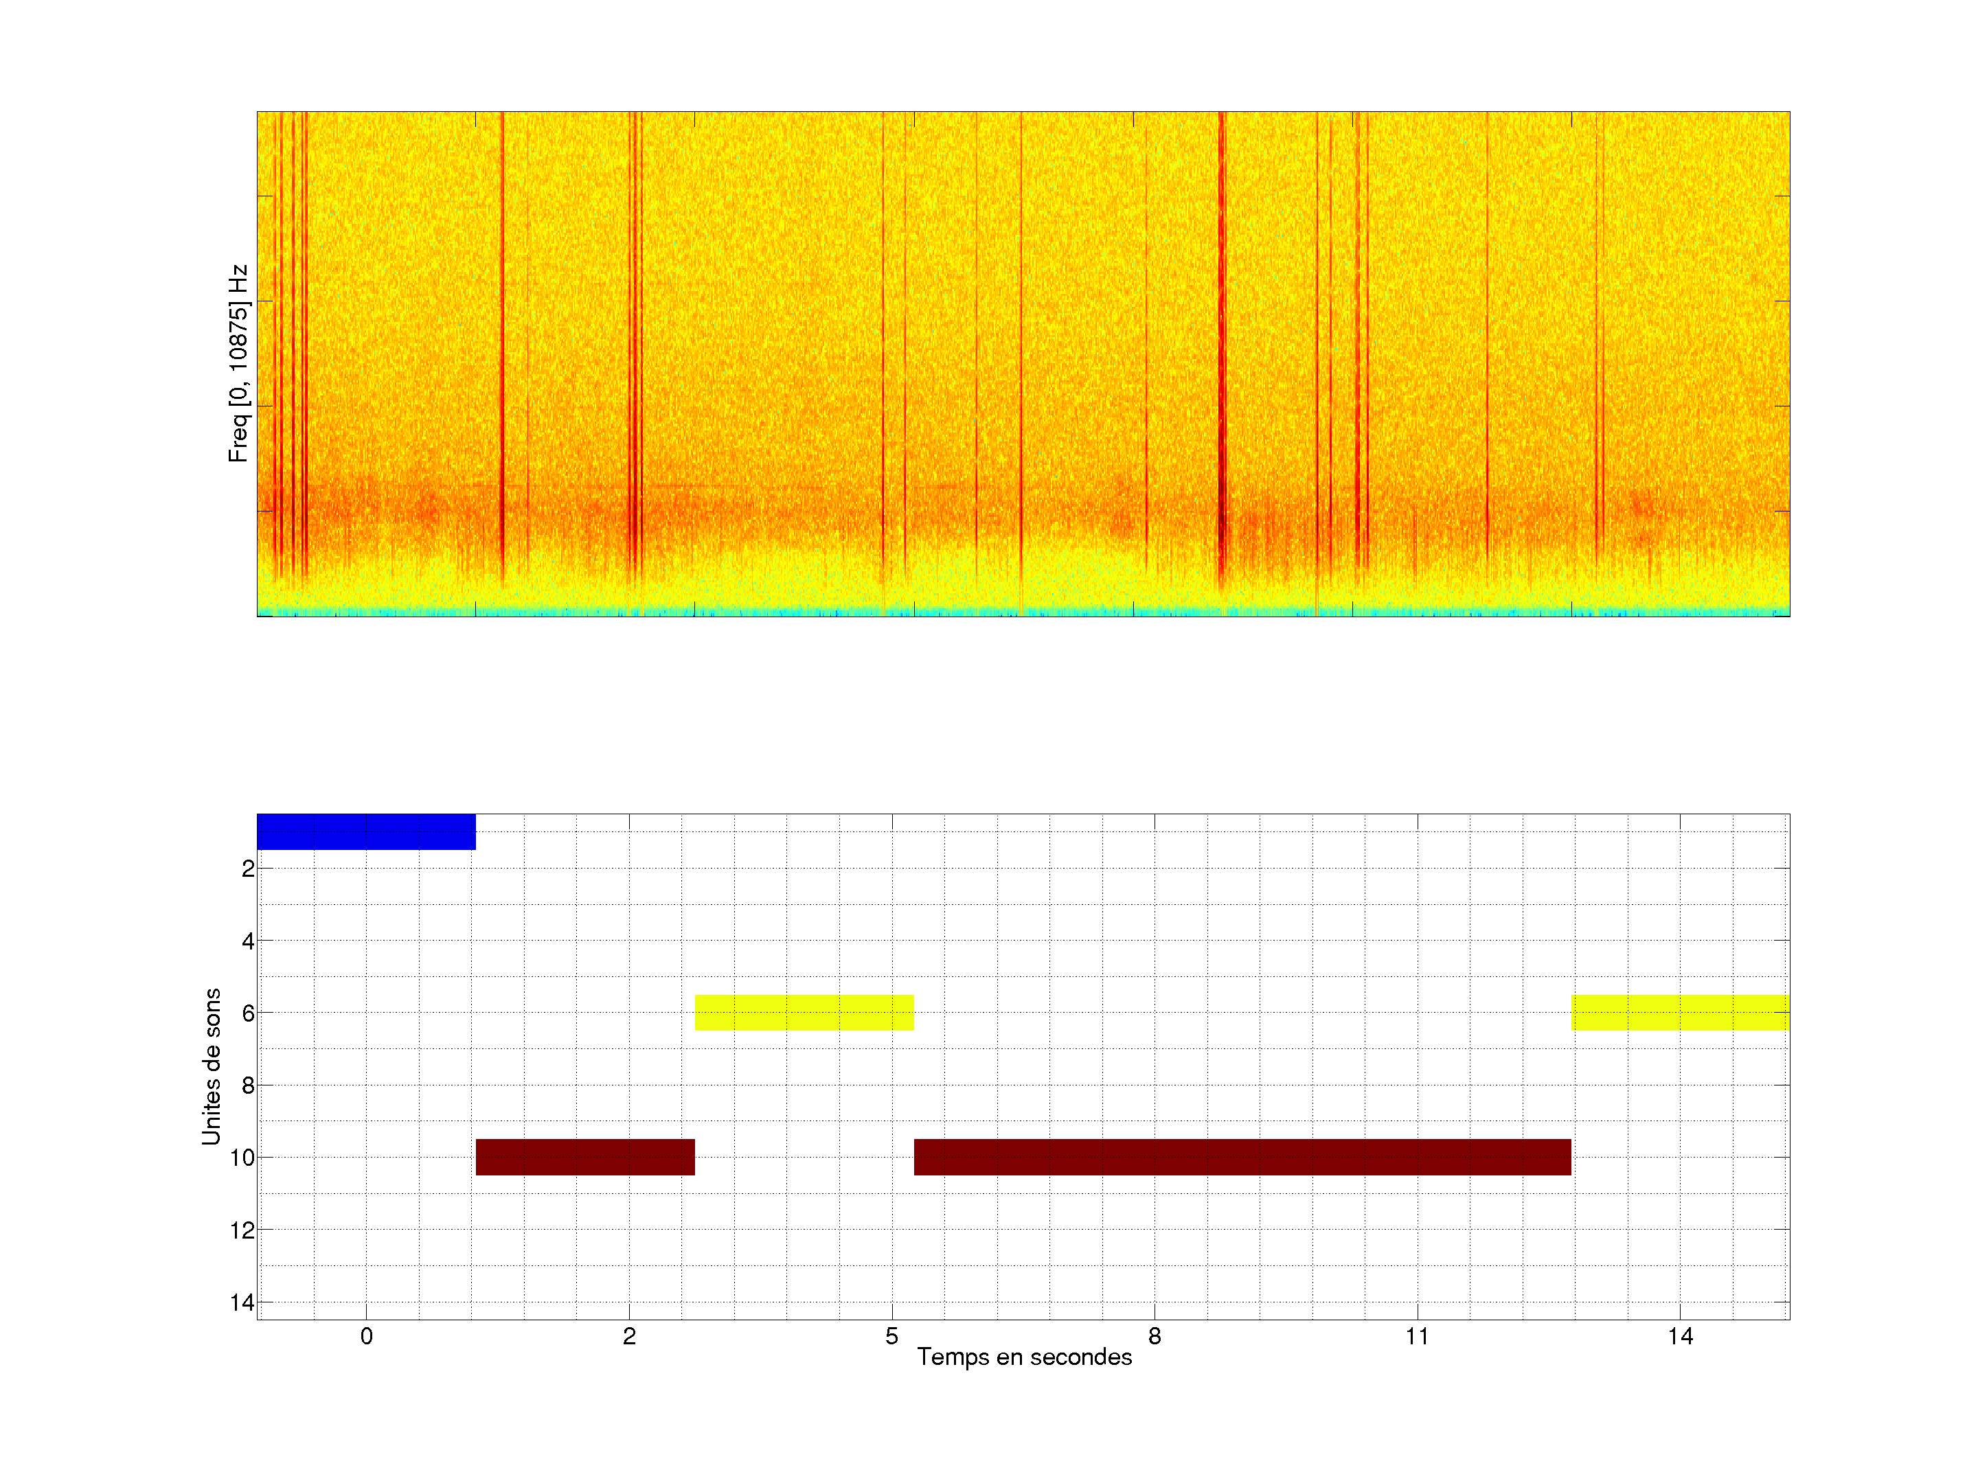Click x-axis tick label 5
The image size is (1978, 1483).
tap(891, 1336)
